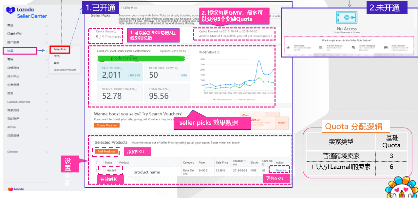Image resolution: width=418 pixels, height=198 pixels.
Task: Click the Create Voucher button
Action: click(106, 125)
